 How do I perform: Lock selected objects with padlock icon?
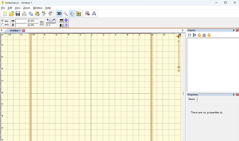(199, 35)
